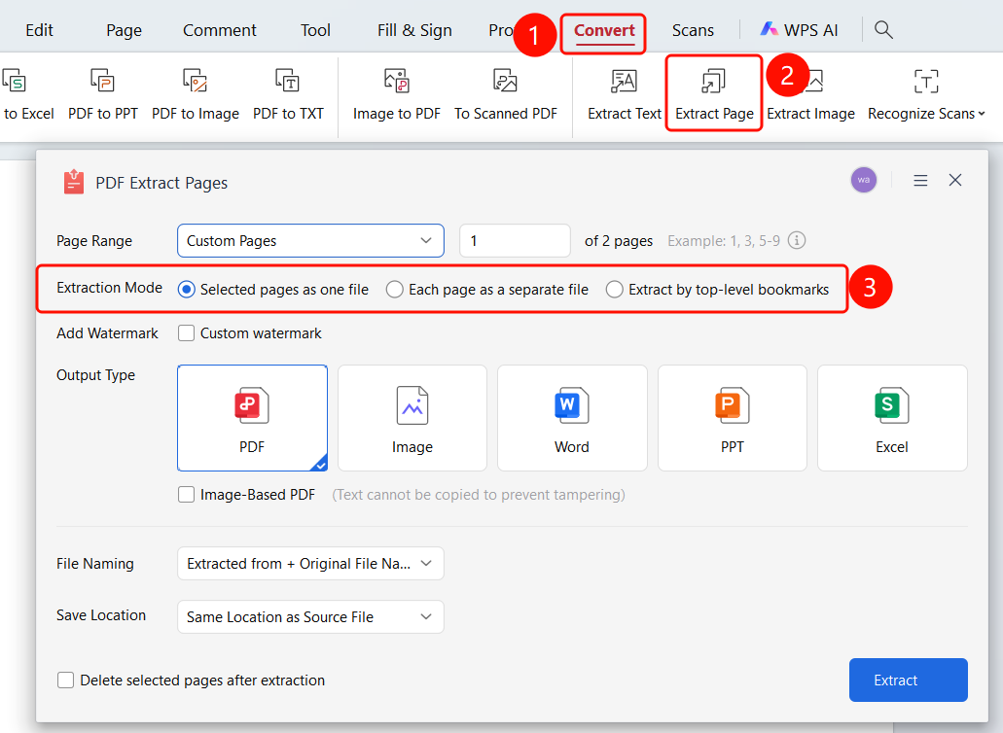Open the Scans tab

pos(693,30)
